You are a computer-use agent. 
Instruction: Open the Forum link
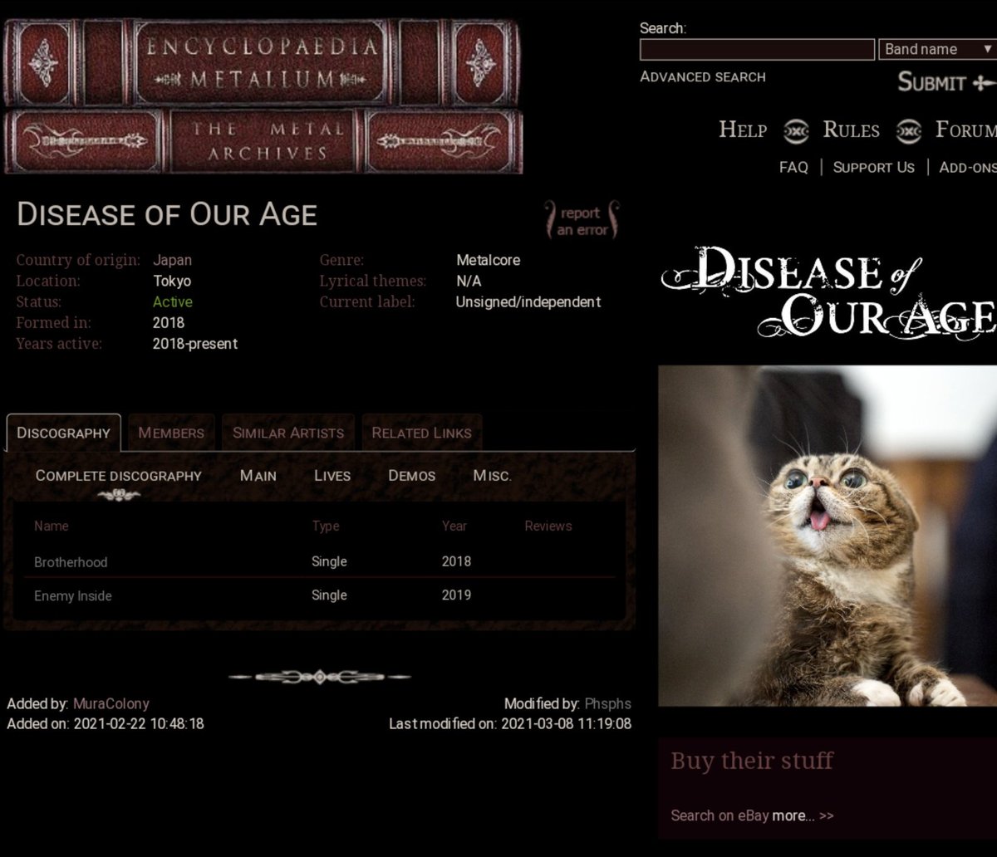965,130
